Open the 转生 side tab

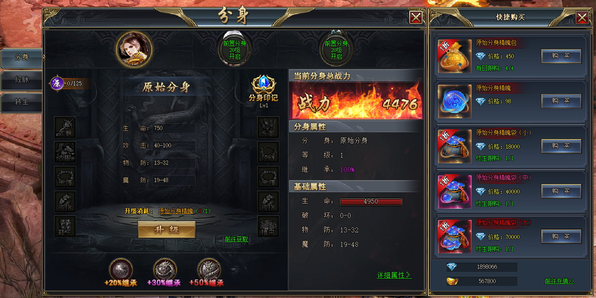(22, 102)
